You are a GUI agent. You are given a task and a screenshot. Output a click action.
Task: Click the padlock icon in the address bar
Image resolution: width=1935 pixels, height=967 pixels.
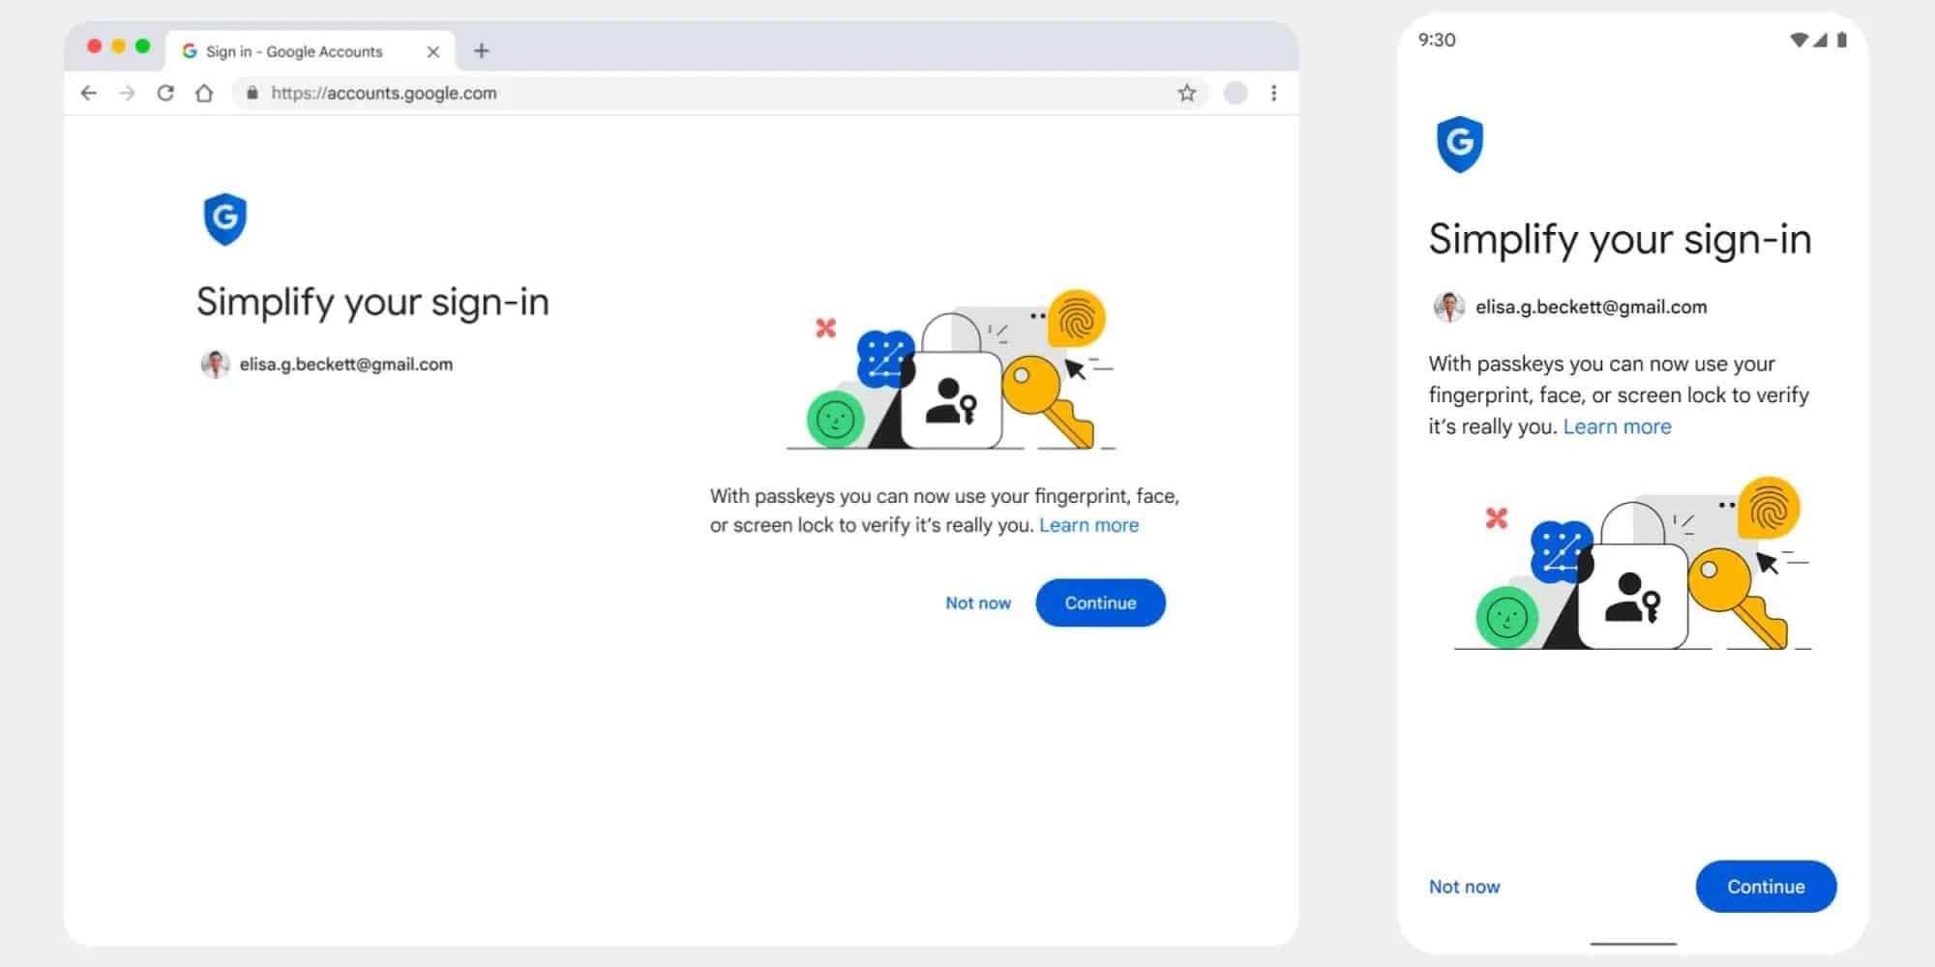point(251,93)
